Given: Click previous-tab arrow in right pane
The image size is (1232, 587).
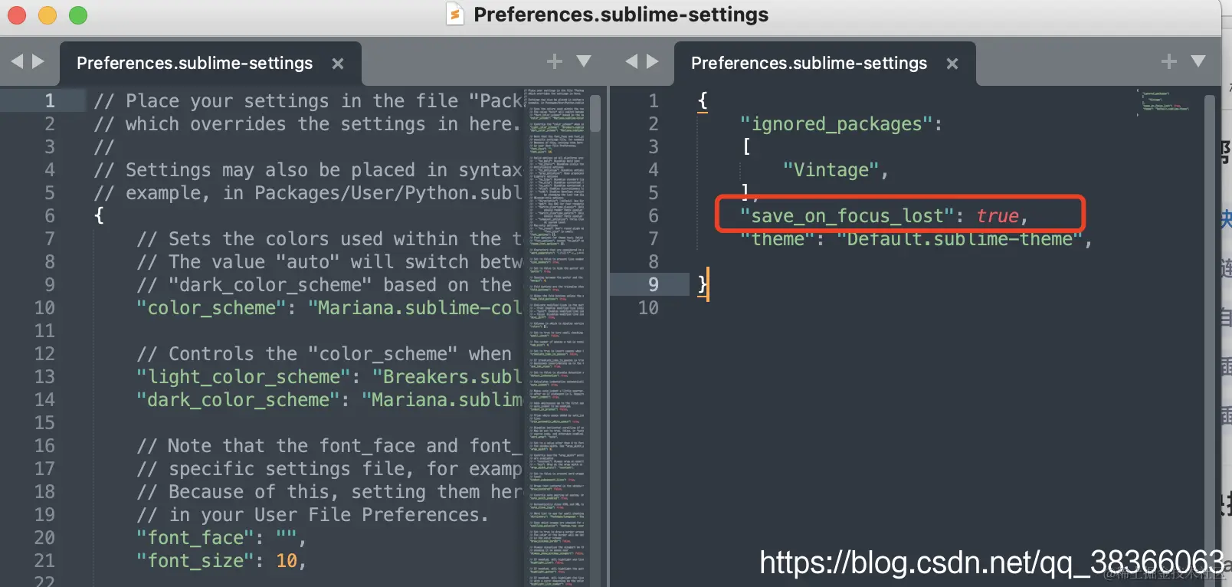Looking at the screenshot, I should [x=631, y=61].
